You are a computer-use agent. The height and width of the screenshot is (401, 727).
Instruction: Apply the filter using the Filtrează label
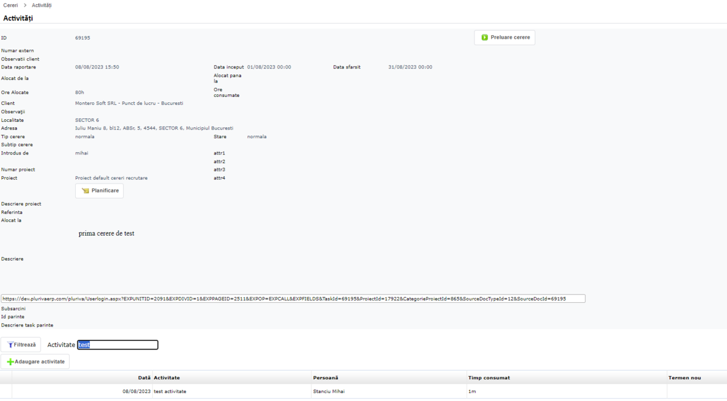point(25,345)
